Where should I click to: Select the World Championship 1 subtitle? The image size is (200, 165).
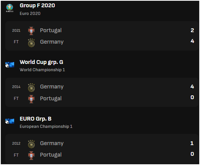[42, 70]
